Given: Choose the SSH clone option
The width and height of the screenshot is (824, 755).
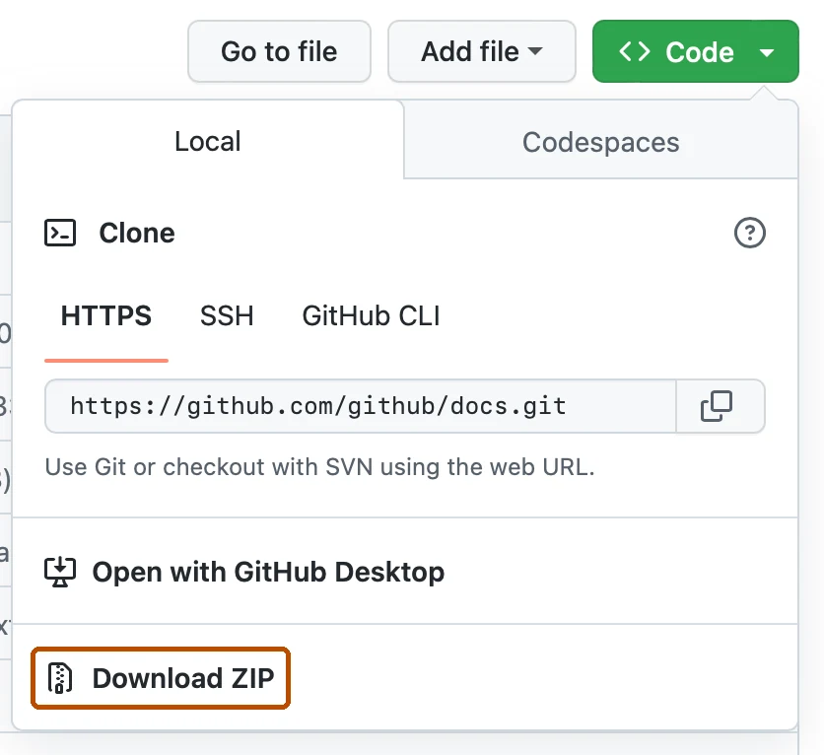Looking at the screenshot, I should click(x=227, y=315).
